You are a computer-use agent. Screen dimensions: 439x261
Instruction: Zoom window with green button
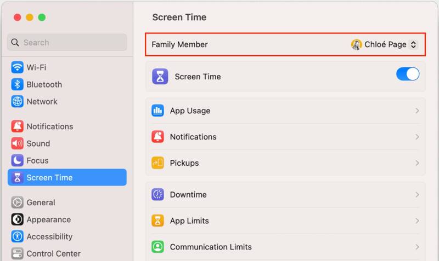[42, 18]
